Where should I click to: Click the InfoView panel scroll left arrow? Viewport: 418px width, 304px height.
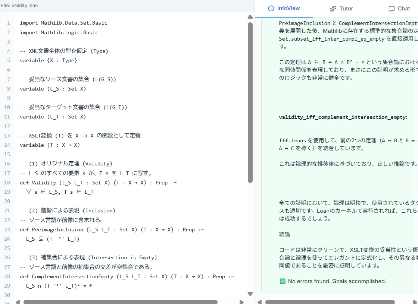click(x=259, y=302)
